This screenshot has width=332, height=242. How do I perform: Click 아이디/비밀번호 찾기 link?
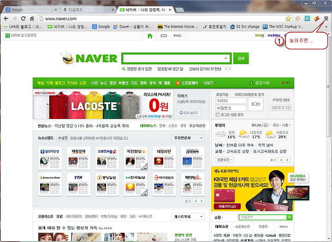pos(249,94)
